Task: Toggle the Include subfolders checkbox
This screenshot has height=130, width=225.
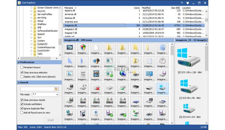Action: (22, 104)
